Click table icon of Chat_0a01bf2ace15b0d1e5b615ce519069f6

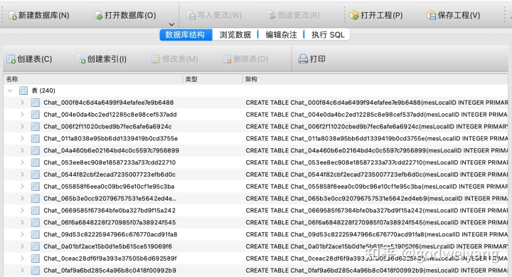[x=36, y=246]
